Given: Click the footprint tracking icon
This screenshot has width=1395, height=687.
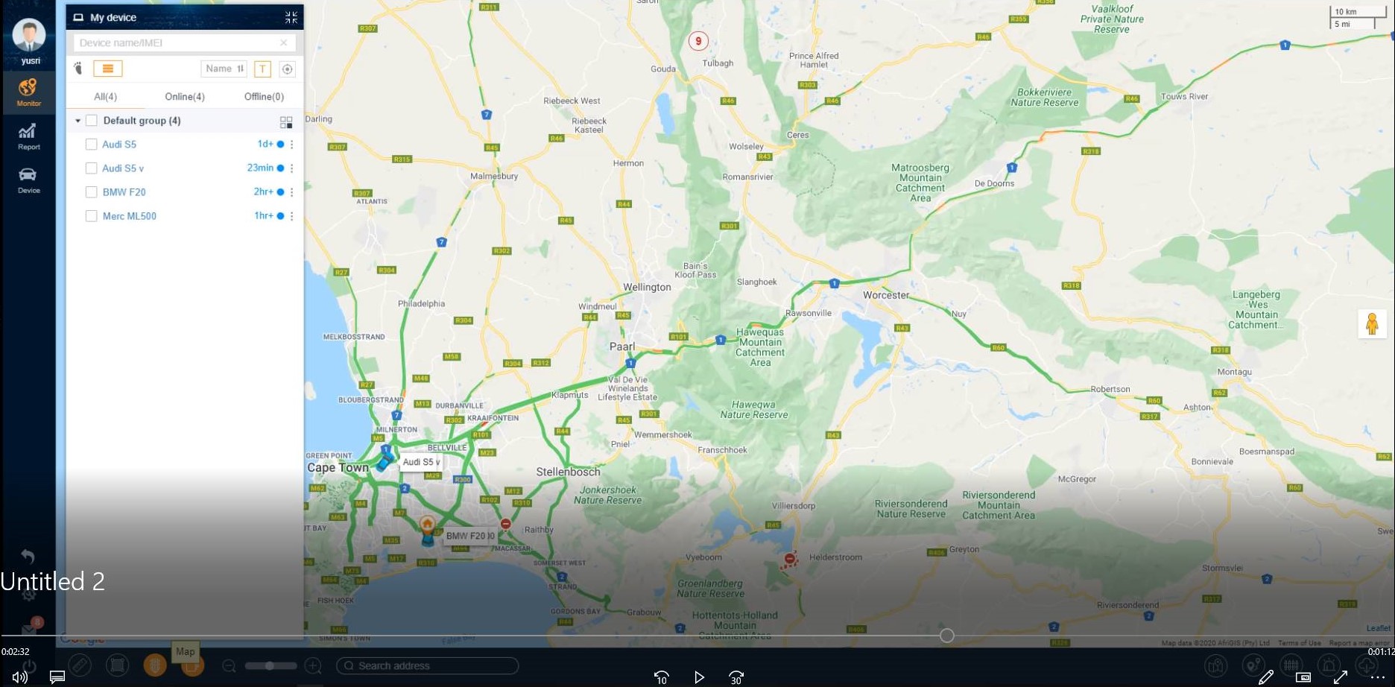Looking at the screenshot, I should (79, 69).
